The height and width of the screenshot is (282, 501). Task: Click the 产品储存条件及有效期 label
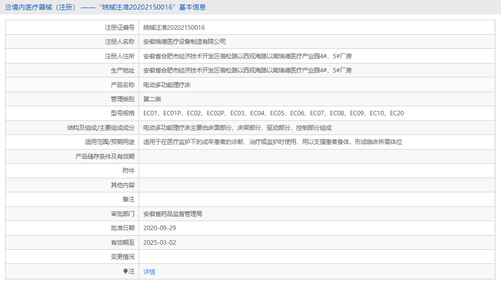[105, 157]
